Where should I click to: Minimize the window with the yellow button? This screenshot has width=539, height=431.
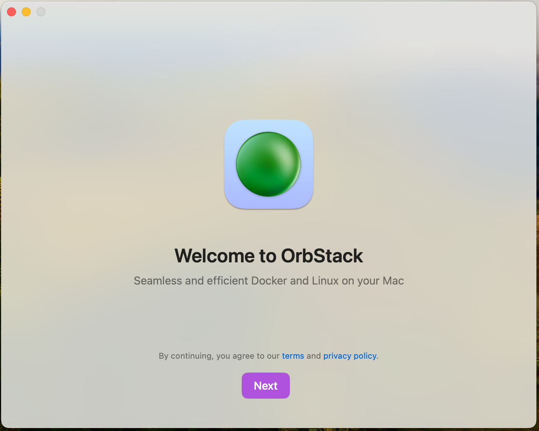(x=26, y=12)
